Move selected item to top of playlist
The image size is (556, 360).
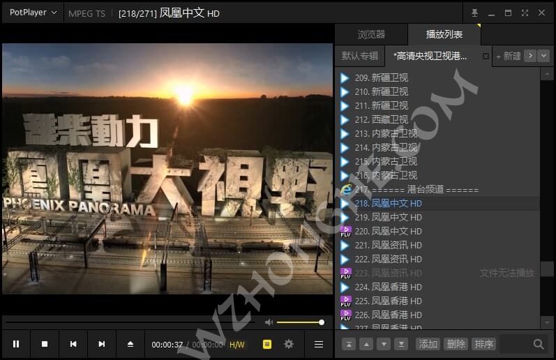[349, 344]
